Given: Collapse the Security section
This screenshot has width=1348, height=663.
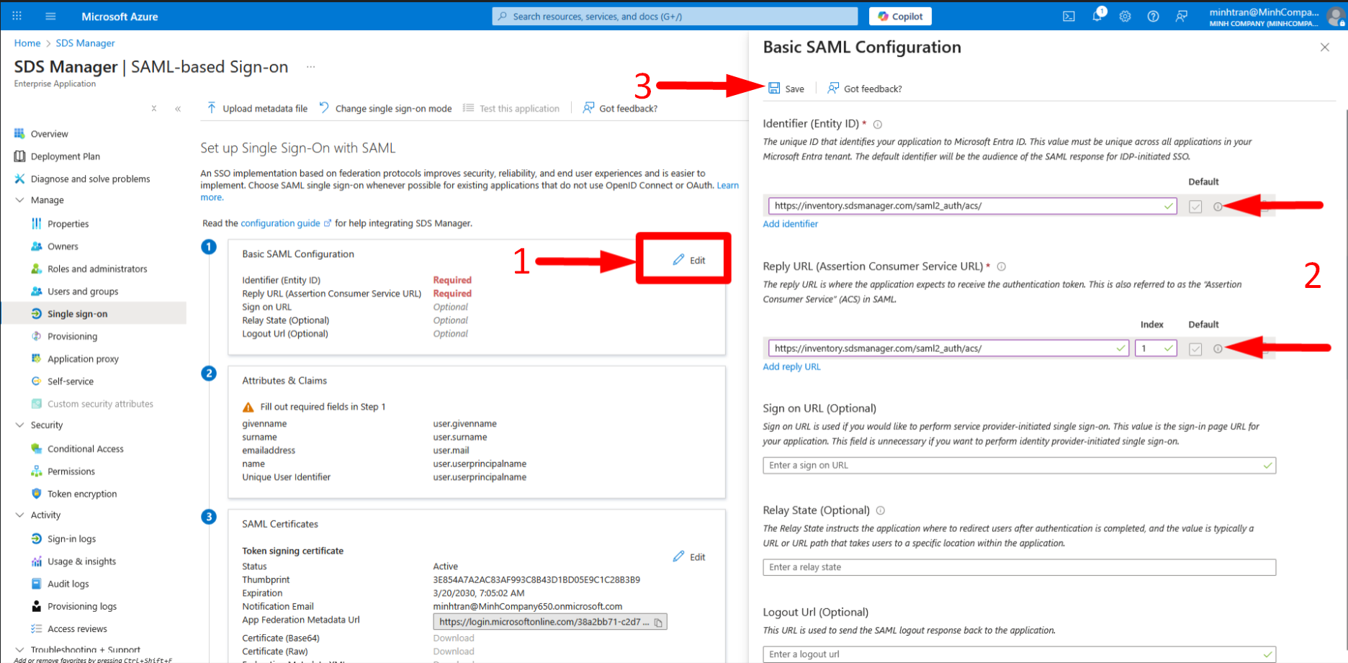Looking at the screenshot, I should pyautogui.click(x=19, y=425).
